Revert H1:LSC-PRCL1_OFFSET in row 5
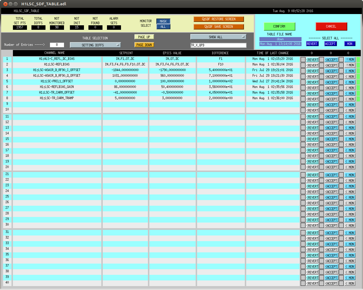Screen dimensions: 363x290 (x=312, y=82)
